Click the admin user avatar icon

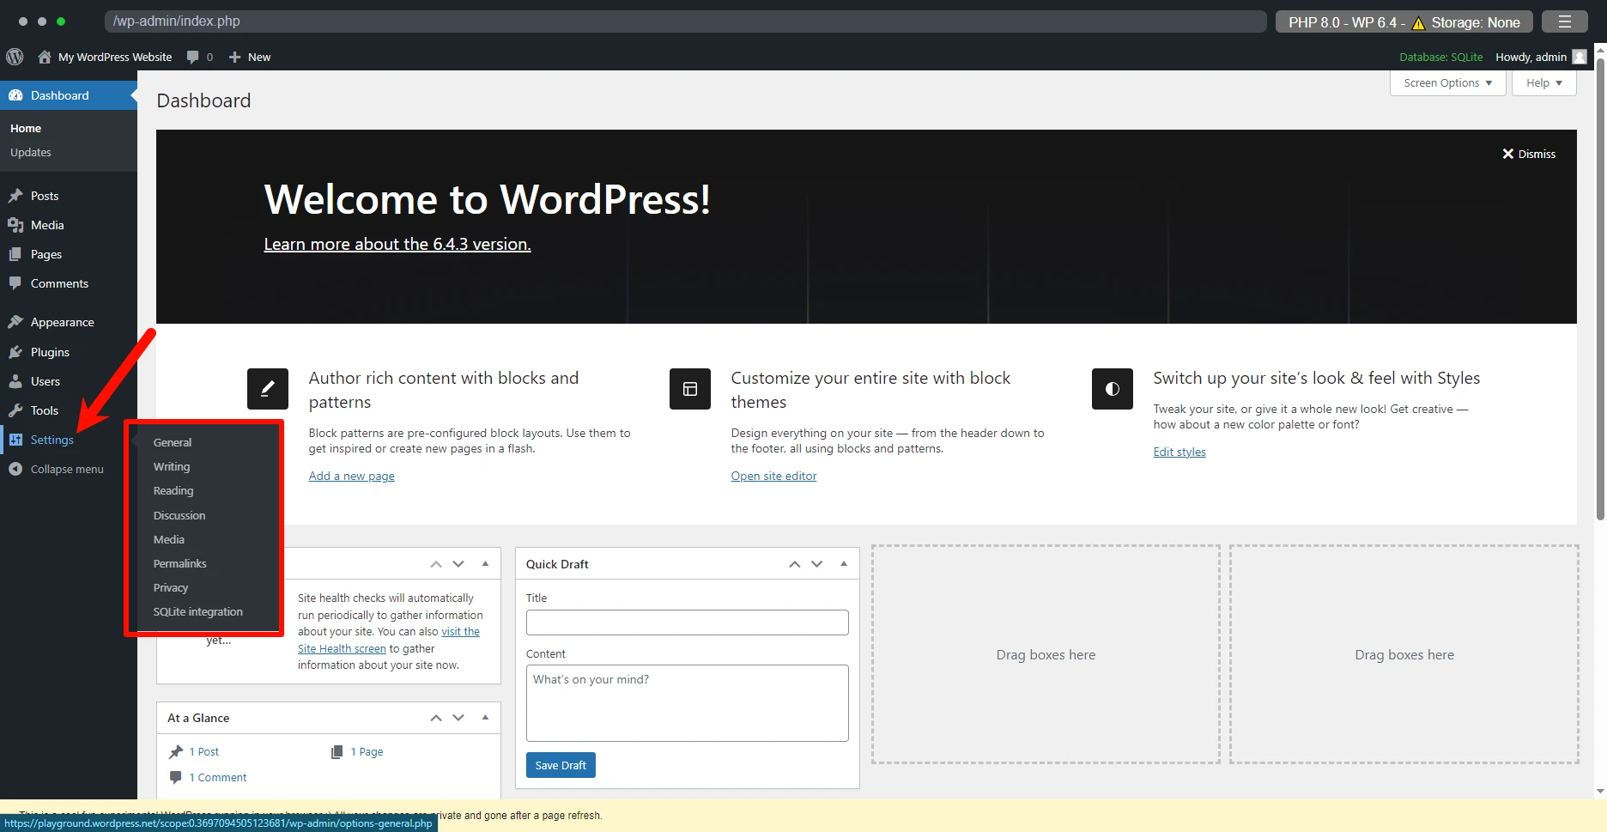[x=1579, y=57]
